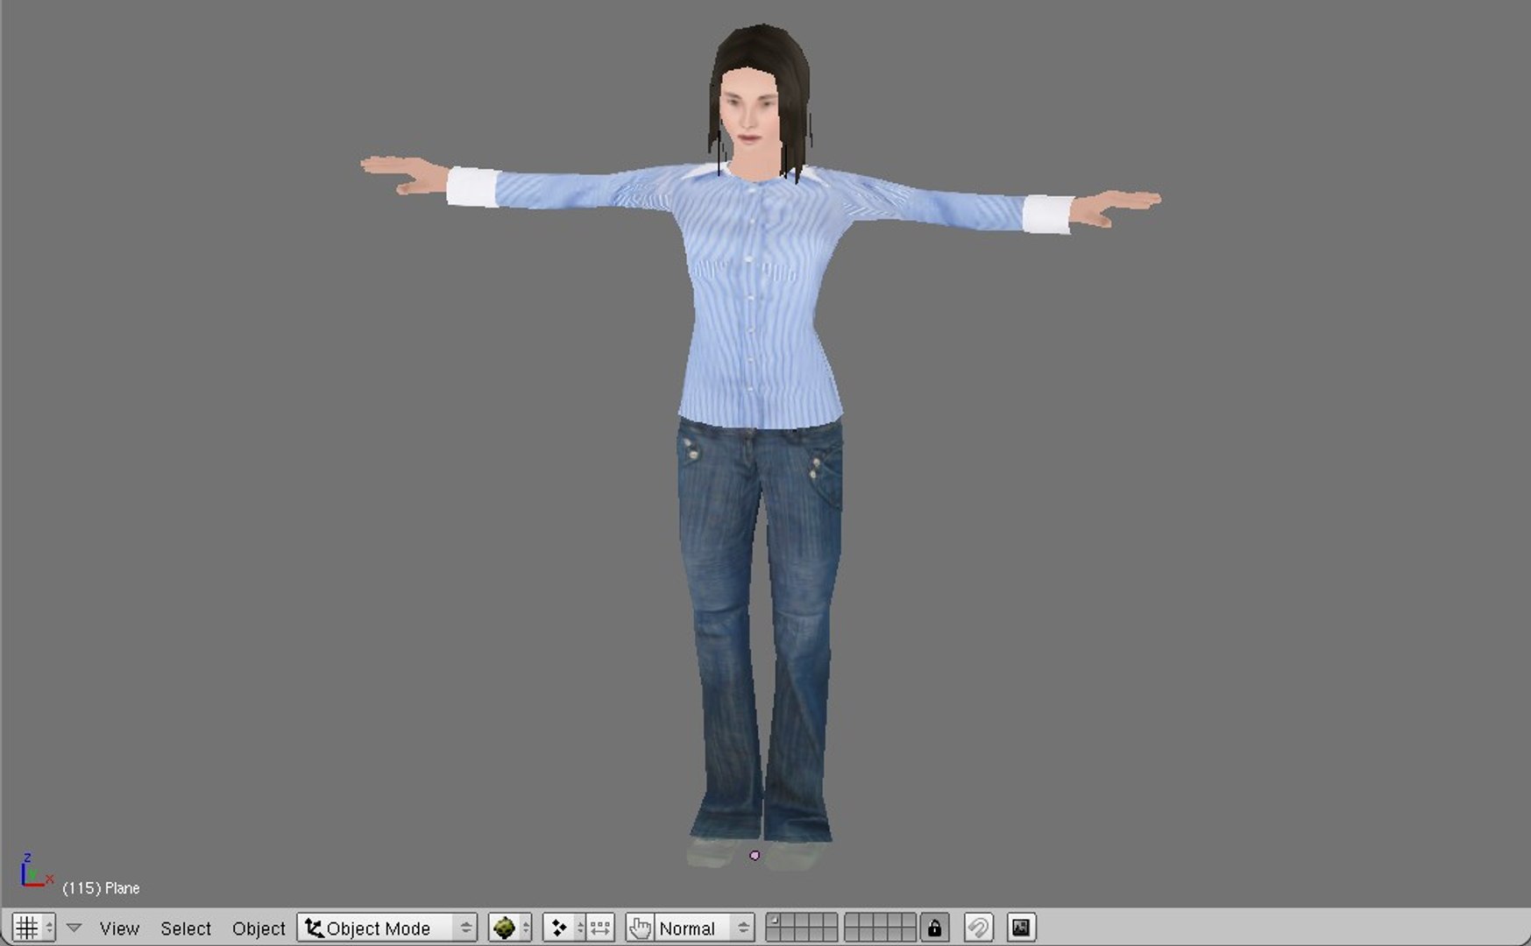Viewport: 1531px width, 946px height.
Task: Open the View menu
Action: pos(119,928)
